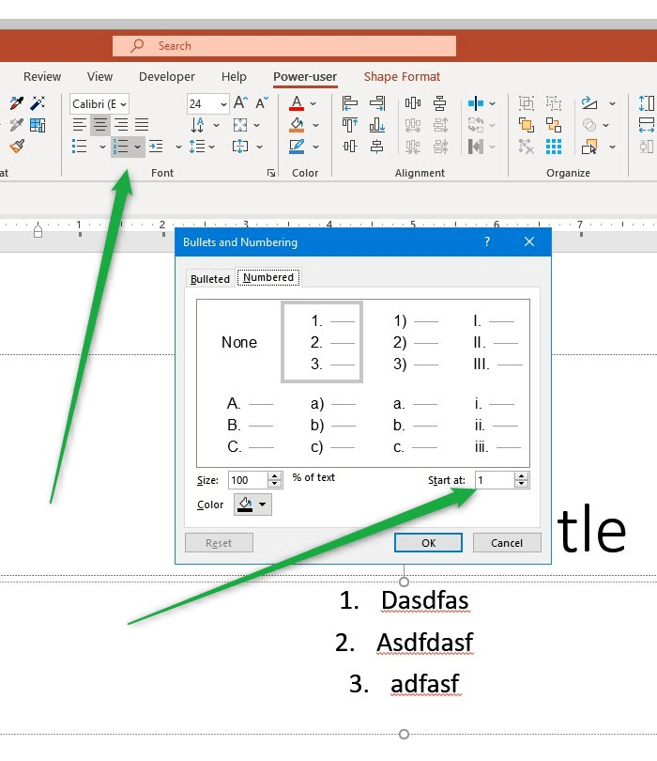
Task: Apply the blue outline pen color
Action: click(x=297, y=146)
